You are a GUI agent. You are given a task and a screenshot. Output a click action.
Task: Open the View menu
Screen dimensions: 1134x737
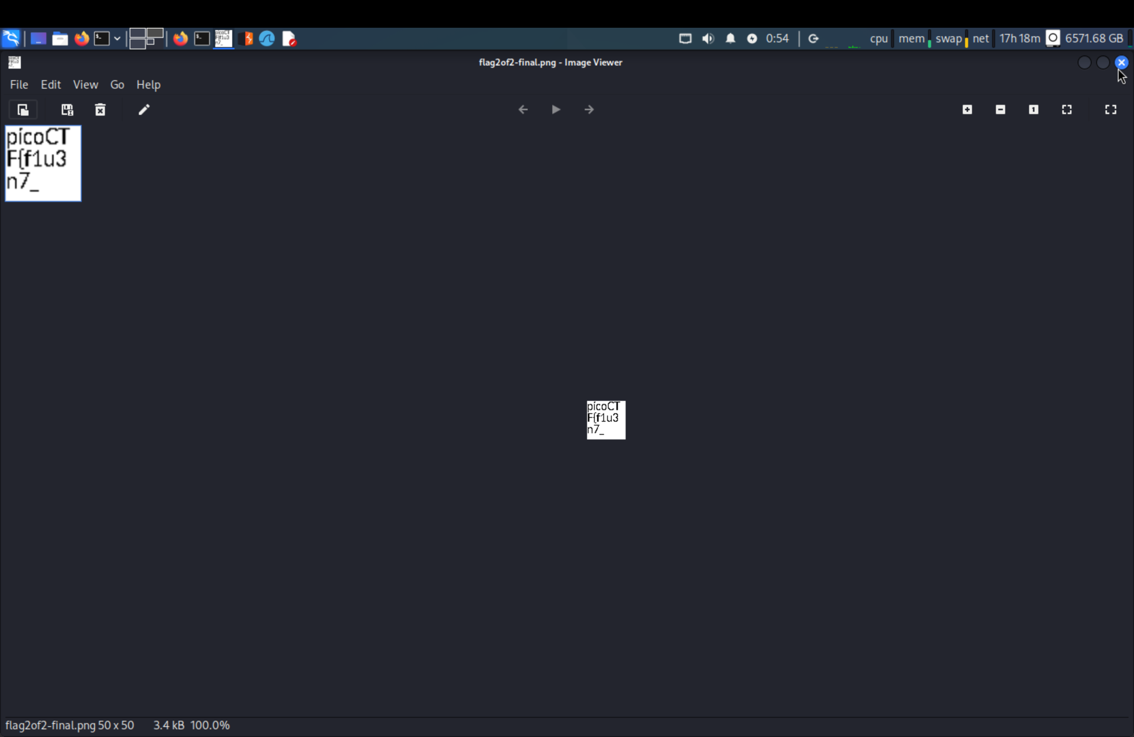(85, 85)
